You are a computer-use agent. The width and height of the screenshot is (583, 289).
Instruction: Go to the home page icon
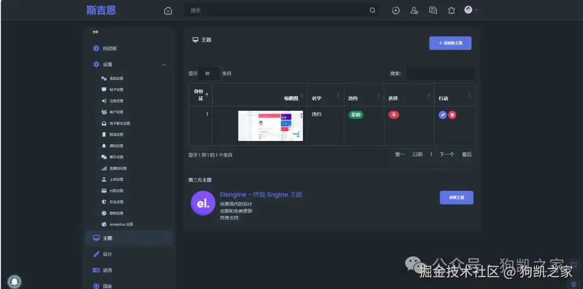(x=168, y=11)
